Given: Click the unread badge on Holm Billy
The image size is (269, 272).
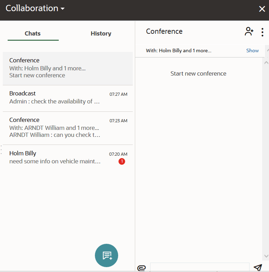Looking at the screenshot, I should click(x=122, y=161).
